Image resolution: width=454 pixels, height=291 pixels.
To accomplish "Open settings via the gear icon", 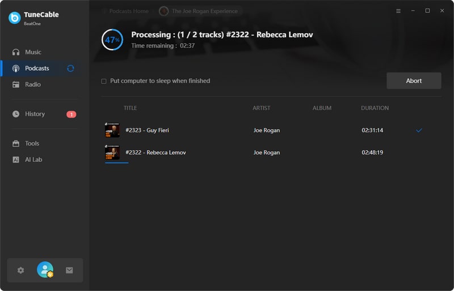I will click(x=20, y=270).
